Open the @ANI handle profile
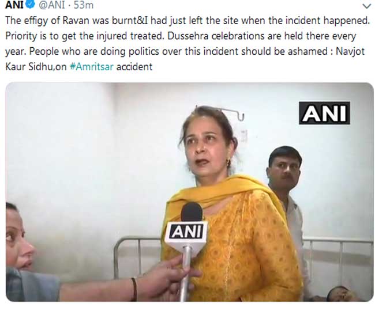 52,5
